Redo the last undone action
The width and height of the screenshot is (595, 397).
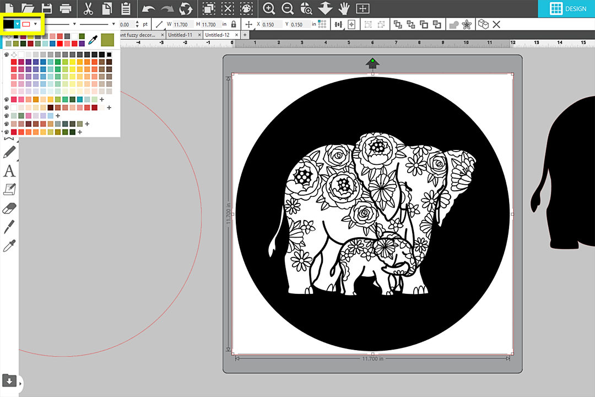(x=167, y=8)
